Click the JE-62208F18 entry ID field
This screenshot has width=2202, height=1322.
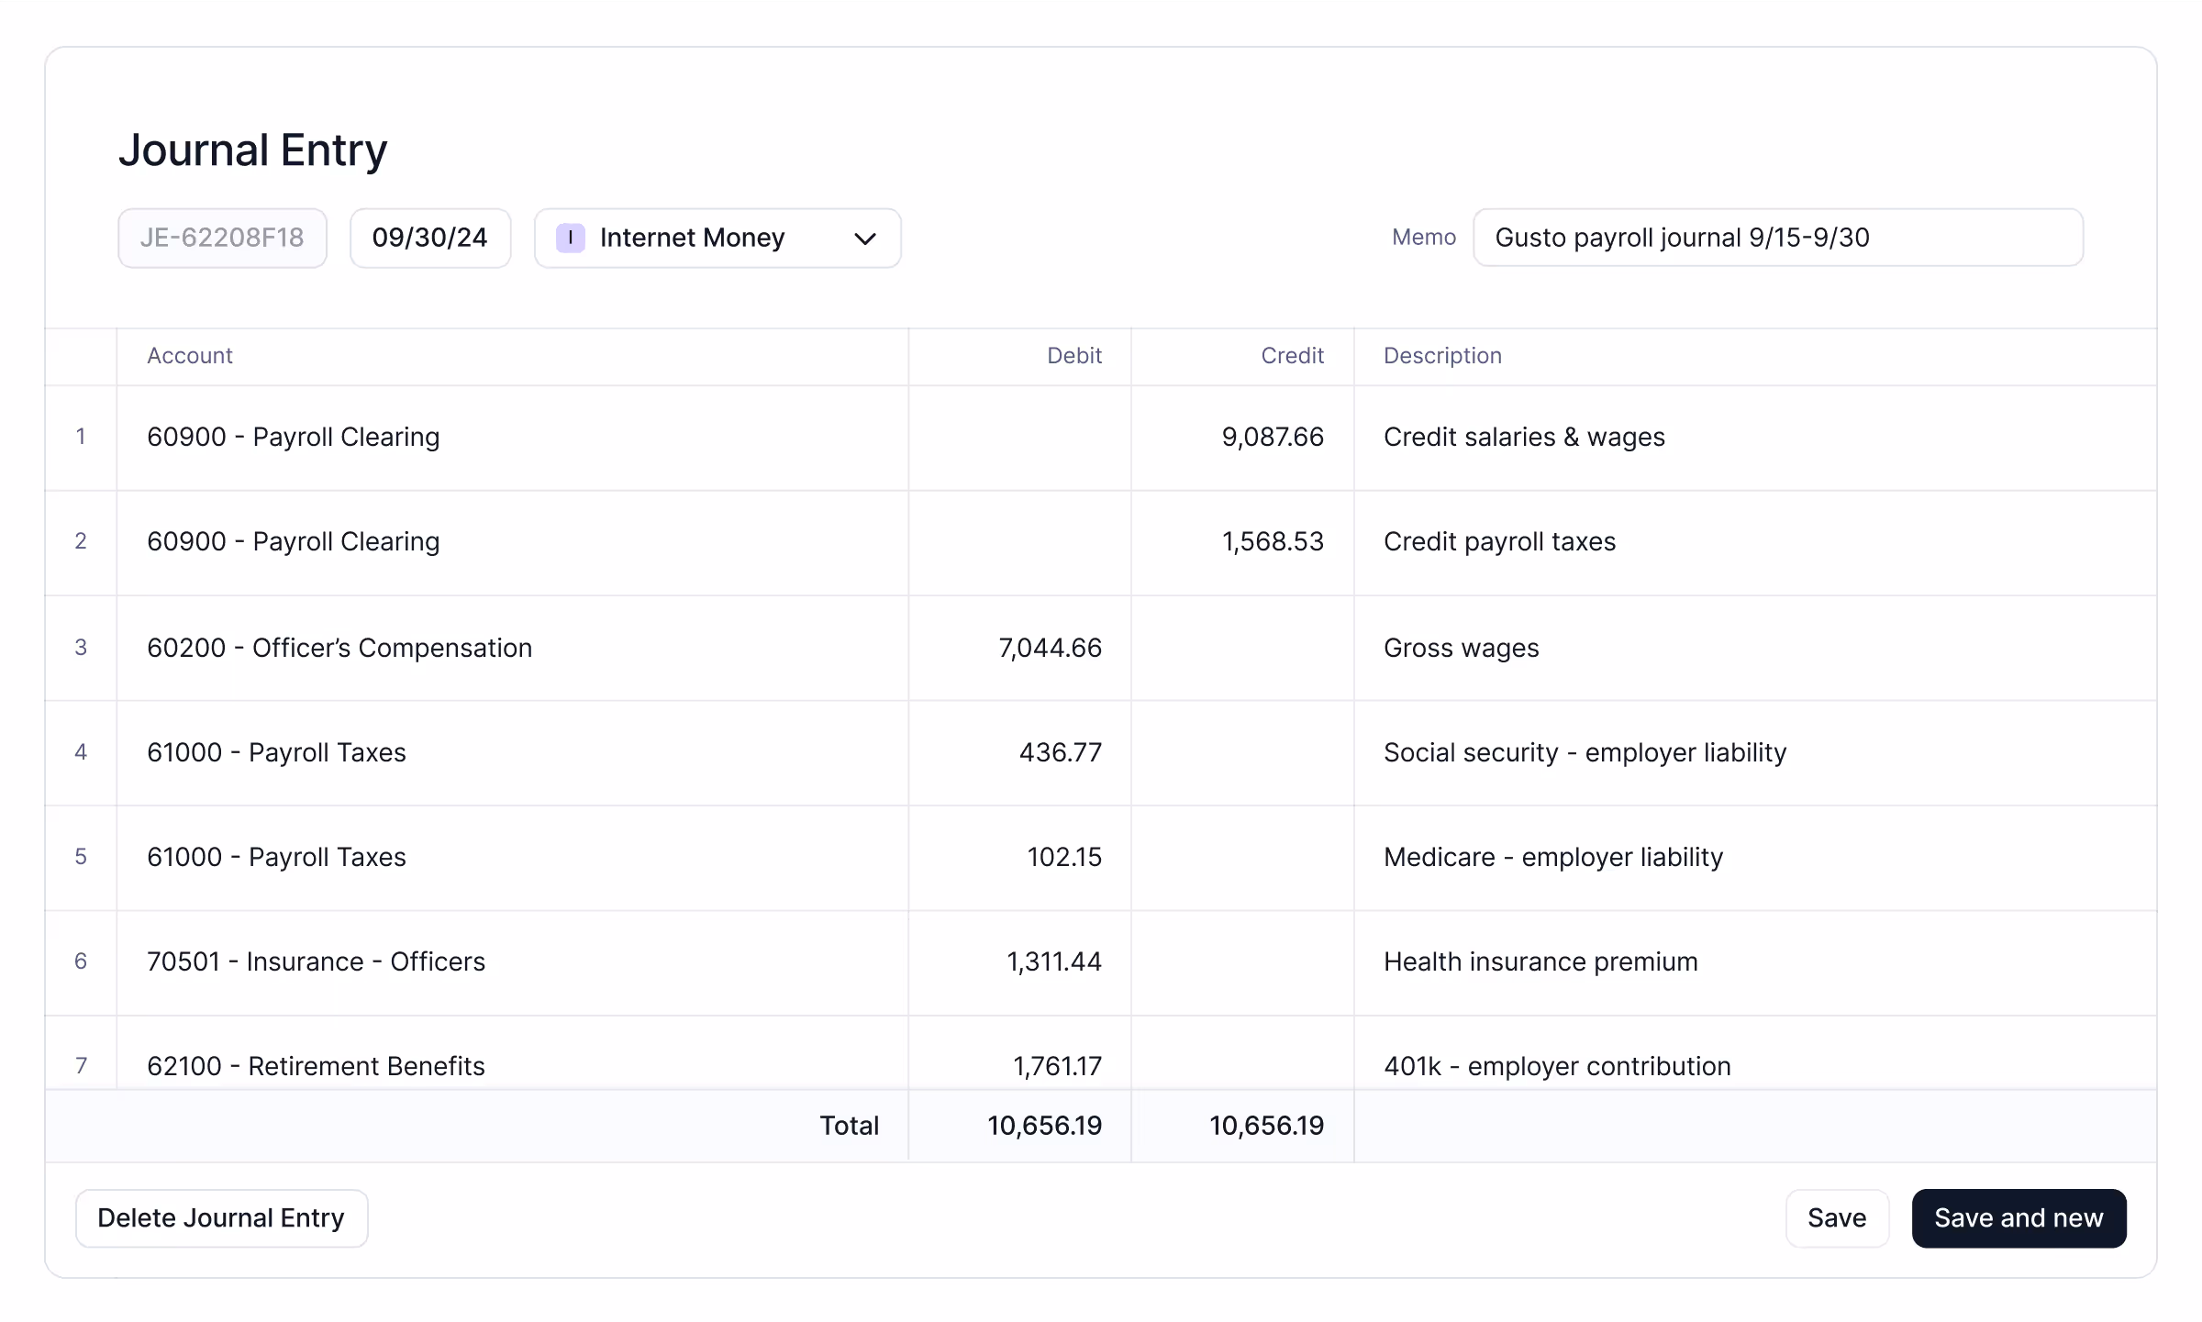222,239
